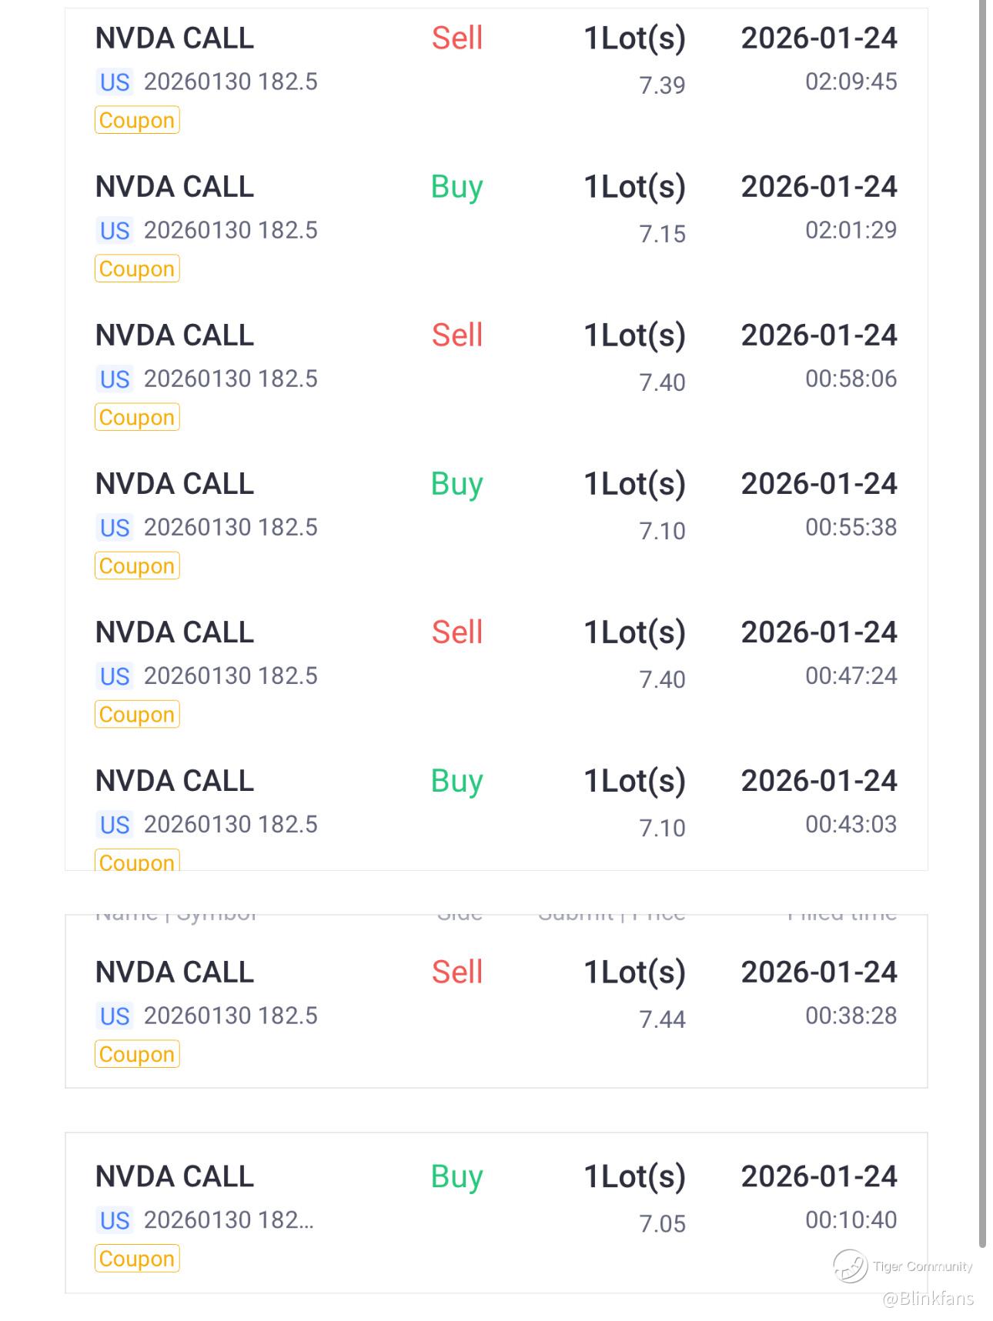Screen dimensions: 993x1321
Task: Open the truncated NVDA CALL 20260130 182… contract
Action: (228, 1220)
